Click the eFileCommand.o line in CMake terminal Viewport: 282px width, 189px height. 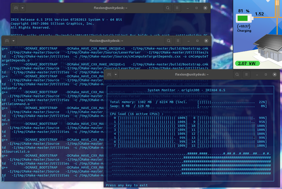coord(15,104)
